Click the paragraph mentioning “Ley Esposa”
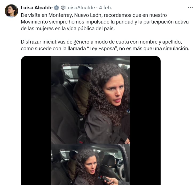The width and height of the screenshot is (195, 185). click(x=105, y=45)
